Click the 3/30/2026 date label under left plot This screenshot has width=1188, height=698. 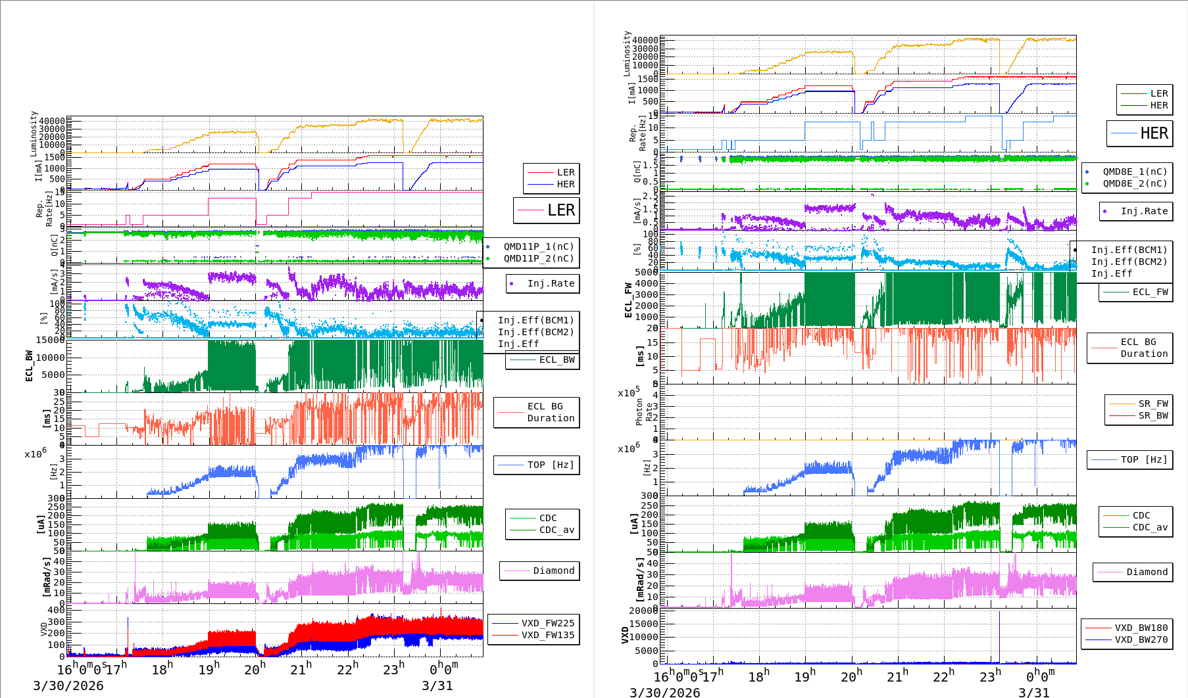(x=68, y=686)
